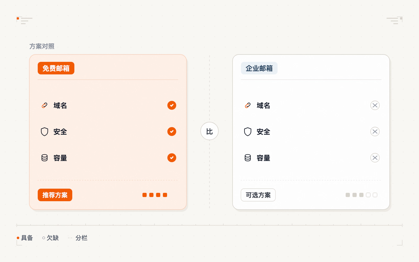
Task: Click the 分栏 legend entry
Action: coord(78,238)
